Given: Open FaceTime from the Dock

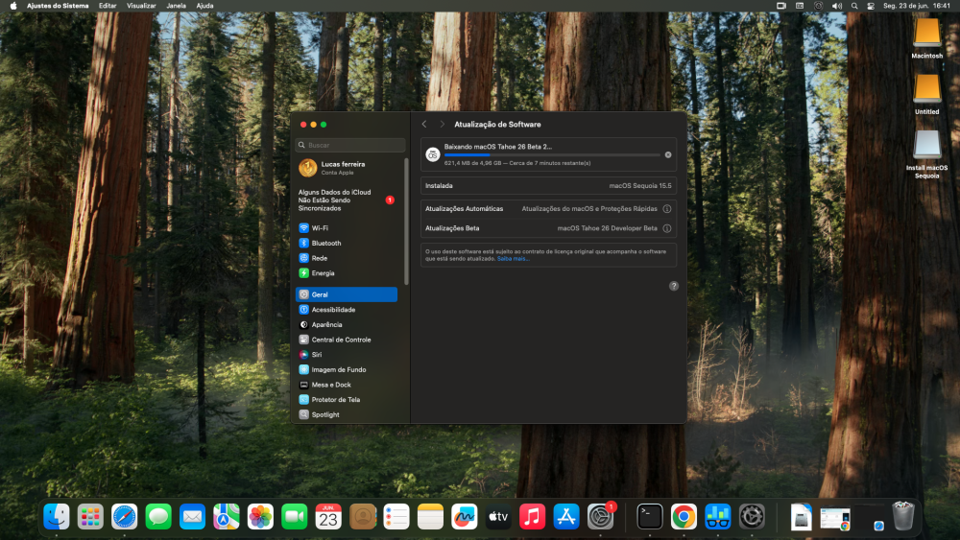Looking at the screenshot, I should pos(295,517).
